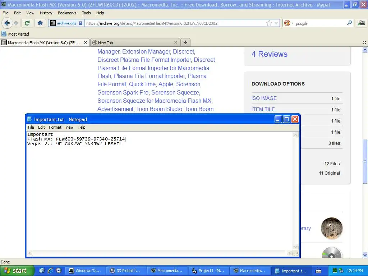Click the address bar URL field
368x276 pixels.
(175, 23)
